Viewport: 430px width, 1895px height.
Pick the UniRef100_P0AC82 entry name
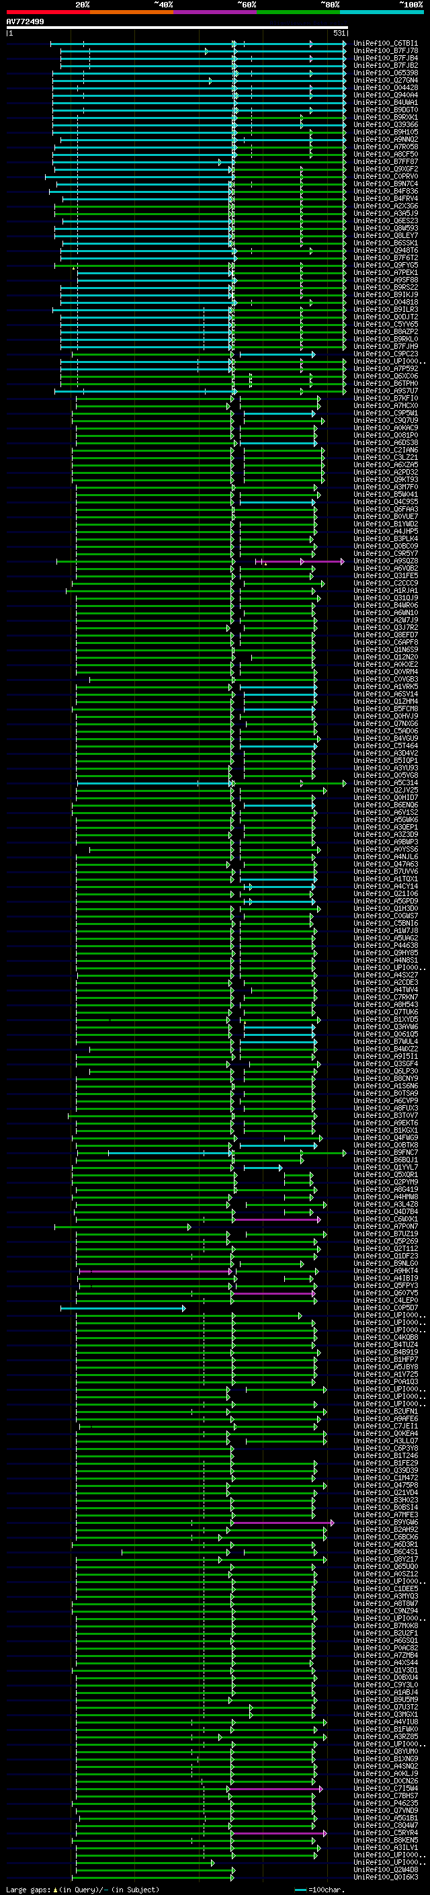click(x=386, y=1648)
